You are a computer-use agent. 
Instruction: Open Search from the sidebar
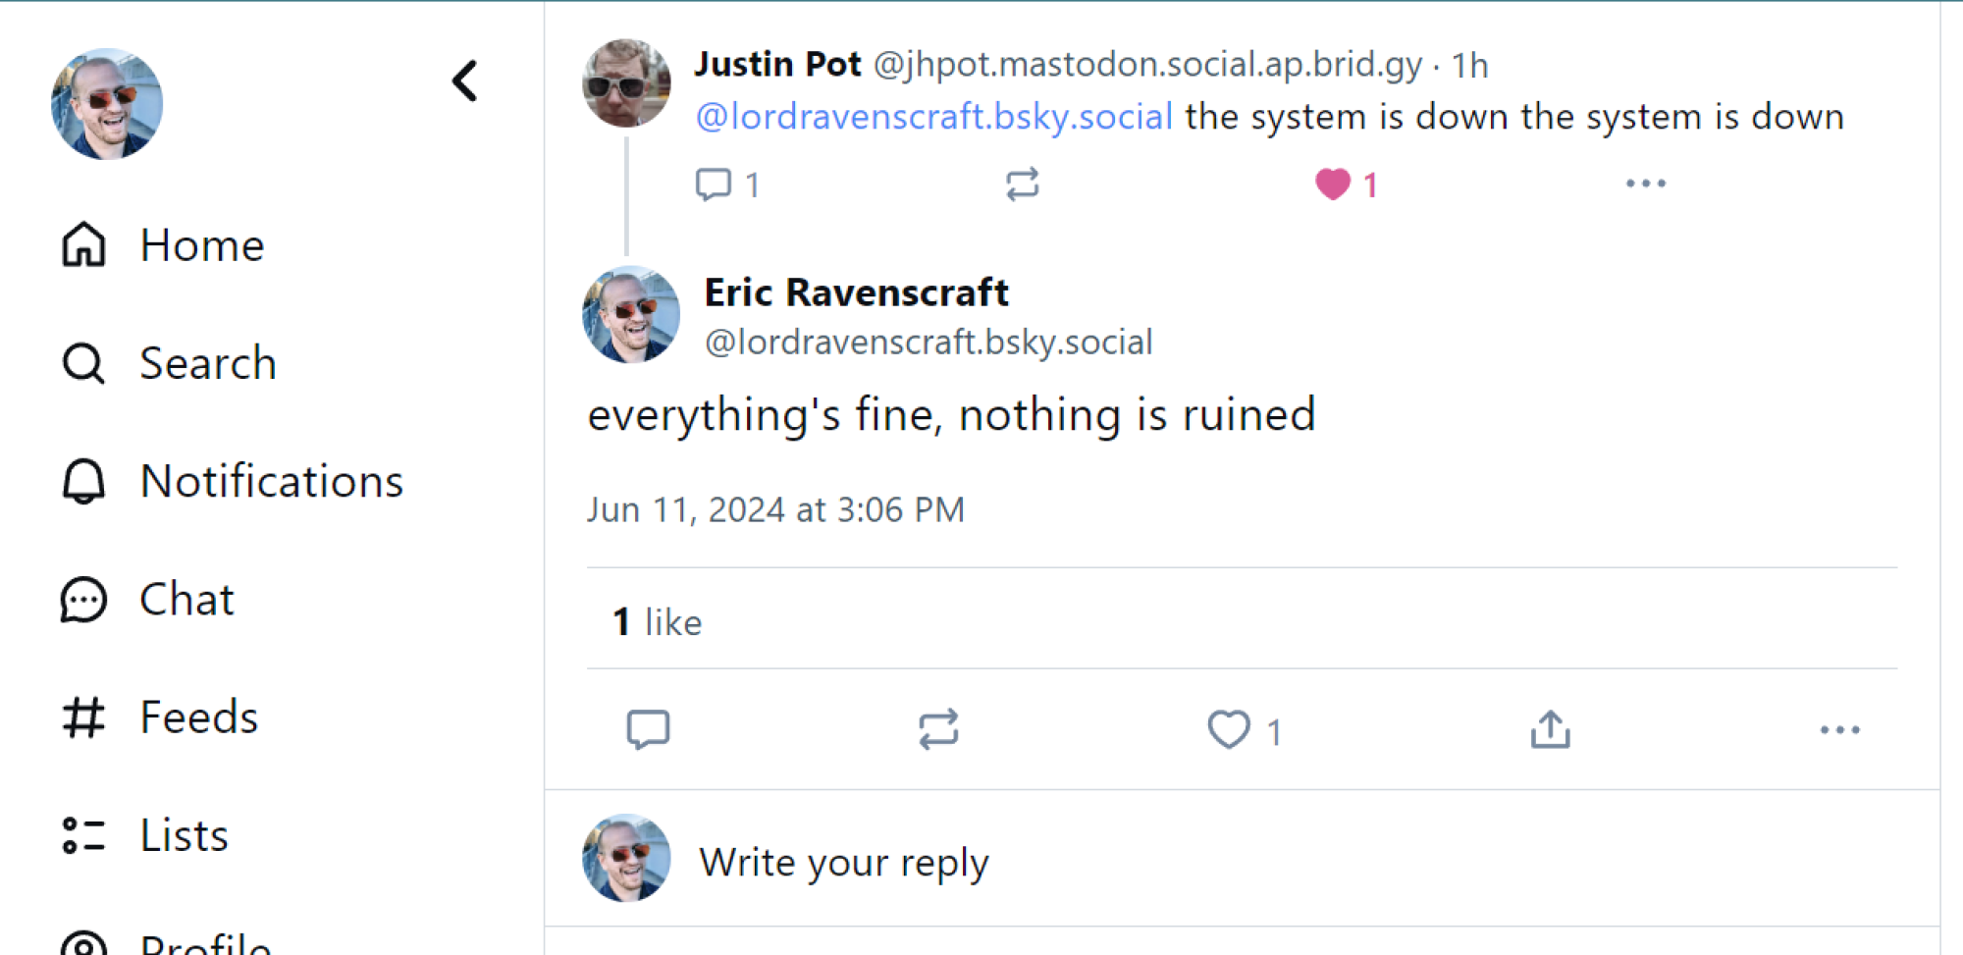coord(208,363)
